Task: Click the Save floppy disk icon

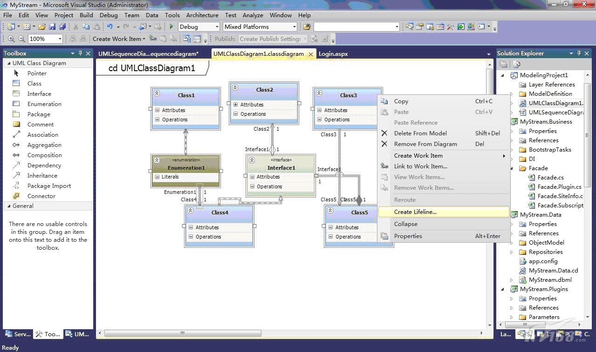Action: [52, 27]
